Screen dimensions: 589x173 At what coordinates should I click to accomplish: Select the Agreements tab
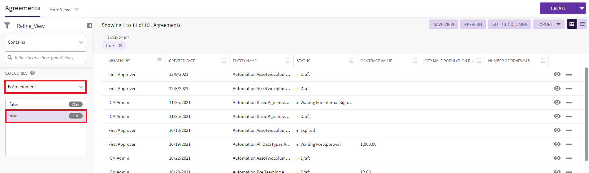pos(23,8)
